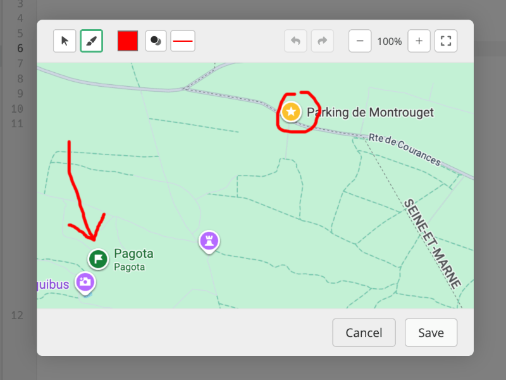The width and height of the screenshot is (506, 380).
Task: Click the Parking de Montrouget text label
Action: [371, 113]
